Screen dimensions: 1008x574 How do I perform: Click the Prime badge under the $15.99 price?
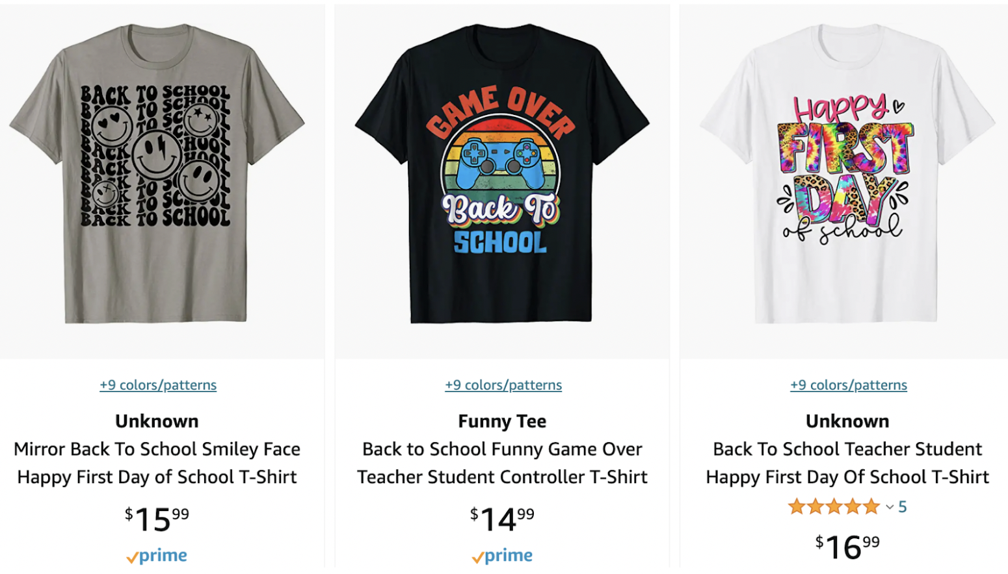(x=157, y=556)
